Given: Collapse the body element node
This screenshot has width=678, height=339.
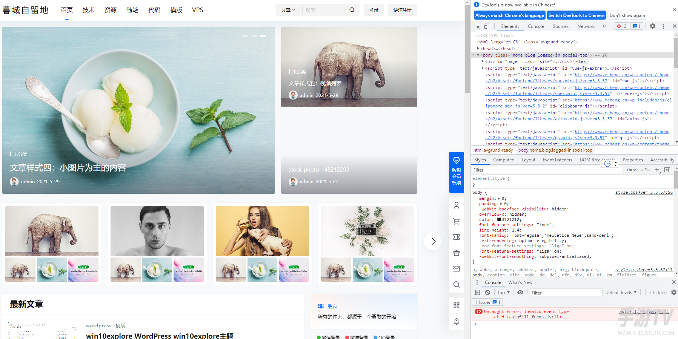Looking at the screenshot, I should click(x=478, y=55).
